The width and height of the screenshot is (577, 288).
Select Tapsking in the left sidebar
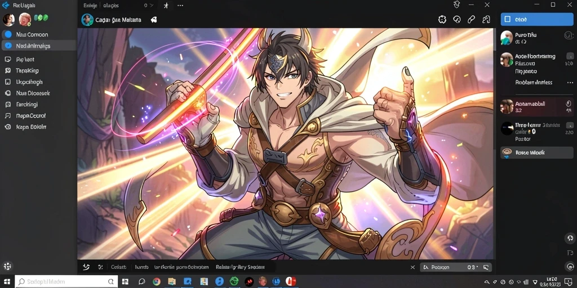pos(27,70)
